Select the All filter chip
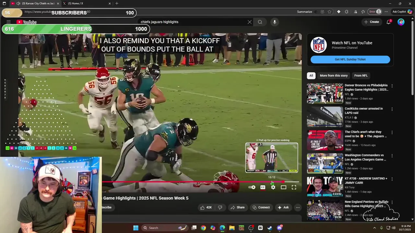Screen dimensions: 415x233 pos(311,75)
